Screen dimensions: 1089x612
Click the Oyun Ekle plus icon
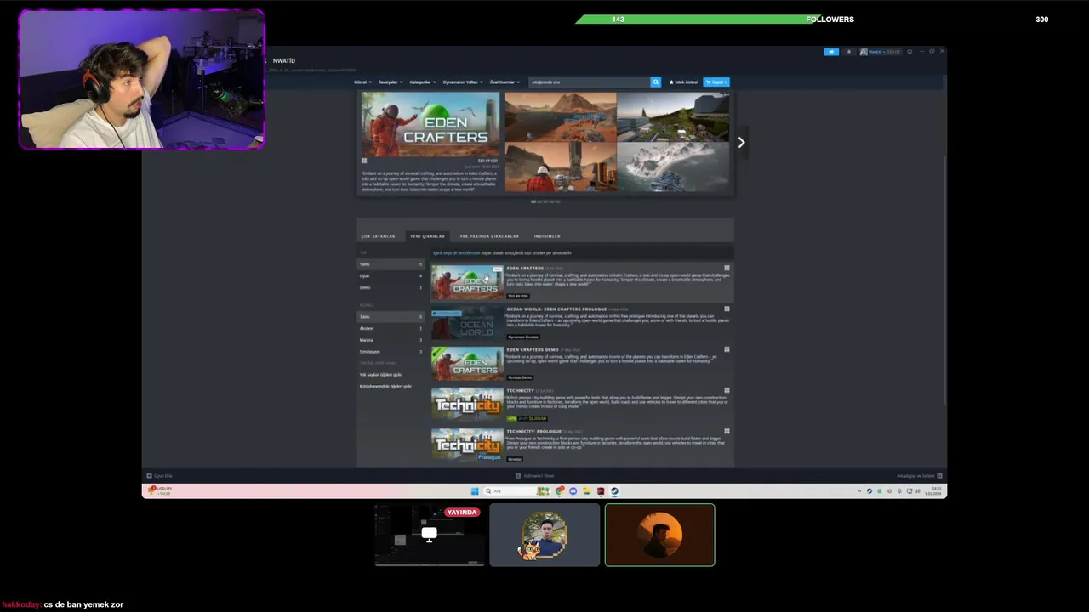(x=149, y=476)
